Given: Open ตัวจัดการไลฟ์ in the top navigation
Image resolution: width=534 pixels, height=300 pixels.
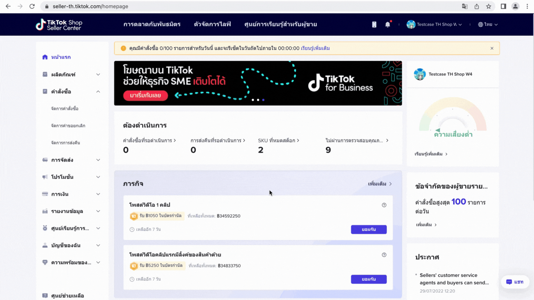Looking at the screenshot, I should click(x=212, y=24).
